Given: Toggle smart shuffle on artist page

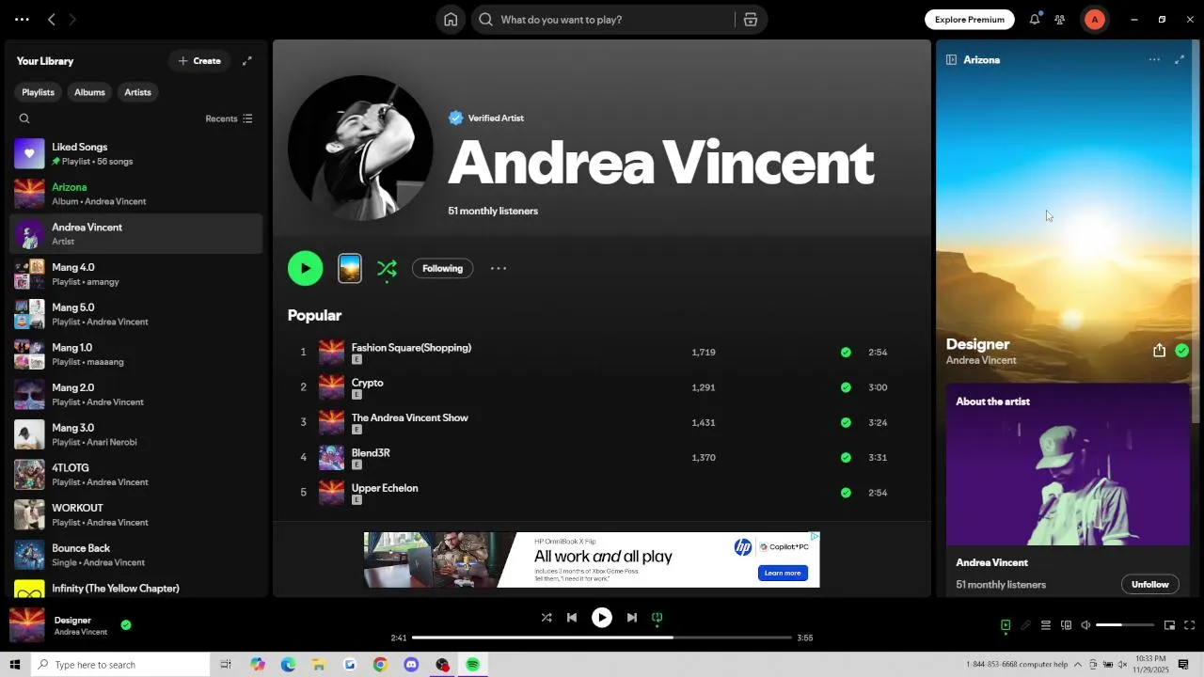Looking at the screenshot, I should pyautogui.click(x=387, y=269).
